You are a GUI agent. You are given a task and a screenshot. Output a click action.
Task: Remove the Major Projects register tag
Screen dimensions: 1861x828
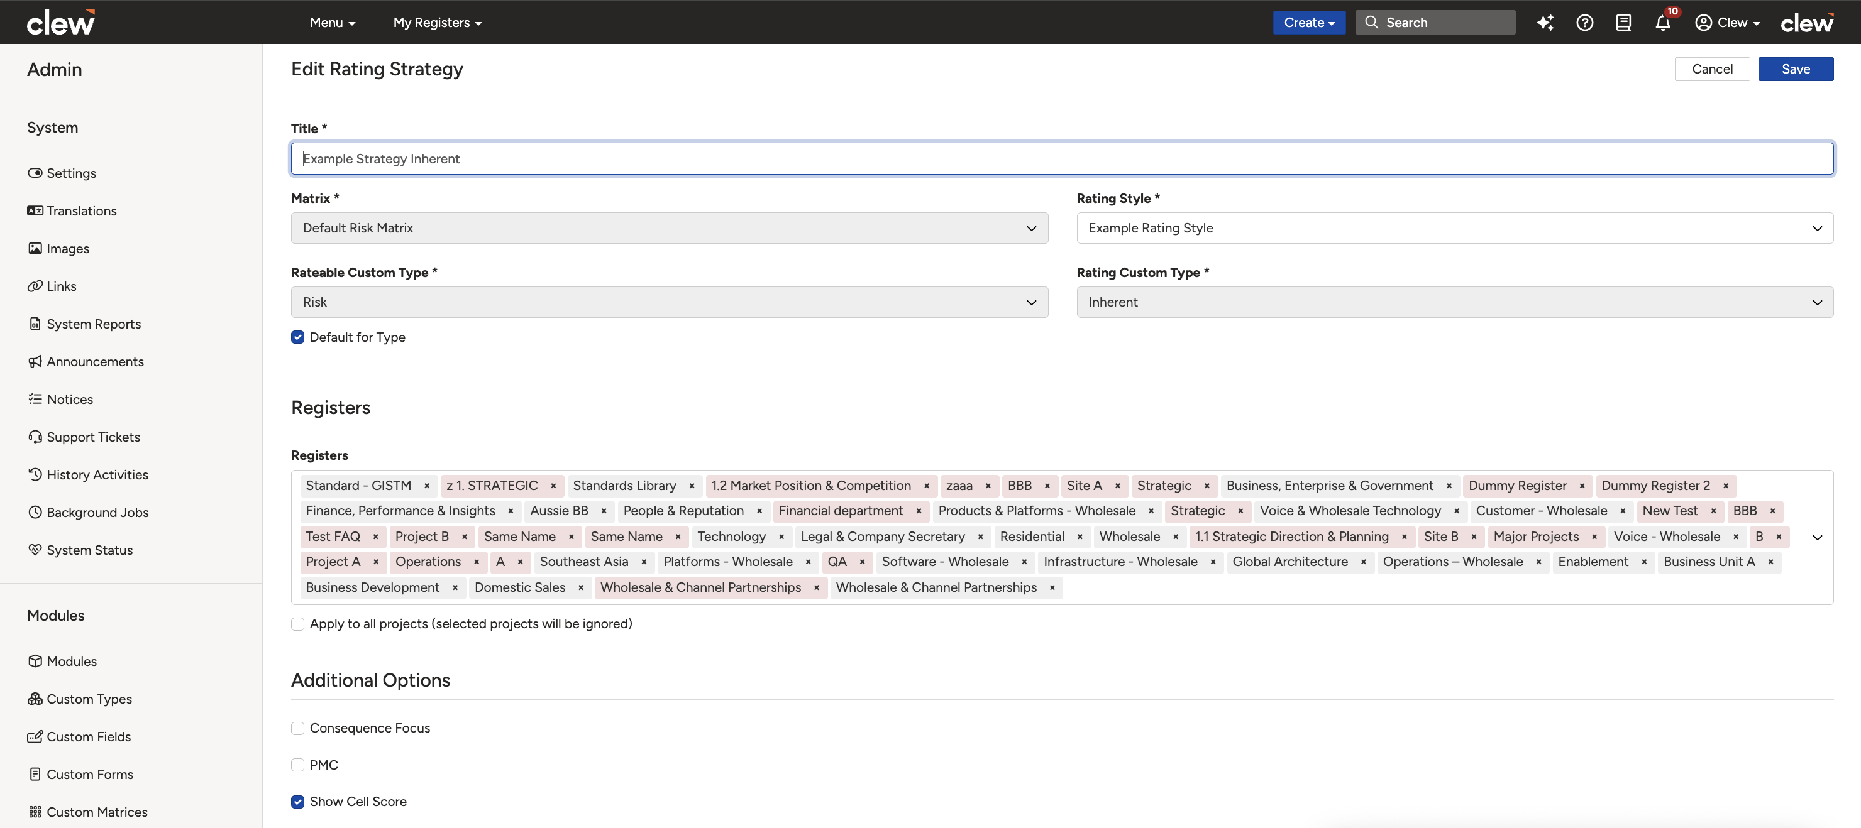pos(1594,537)
